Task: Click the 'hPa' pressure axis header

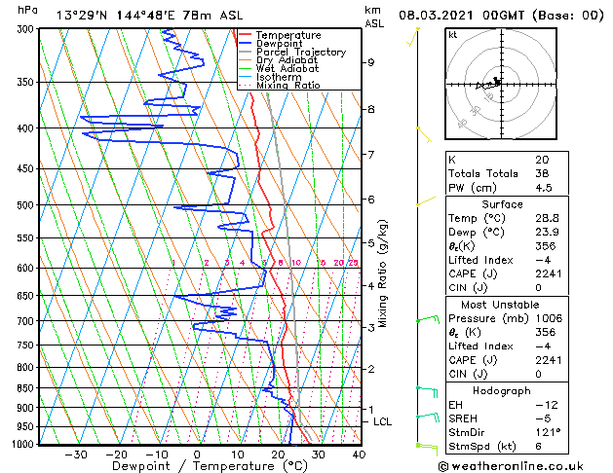Action: point(27,11)
